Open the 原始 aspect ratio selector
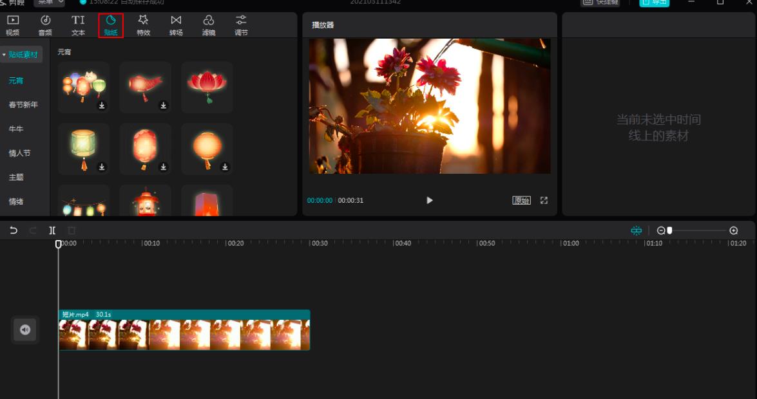This screenshot has width=757, height=399. click(521, 200)
